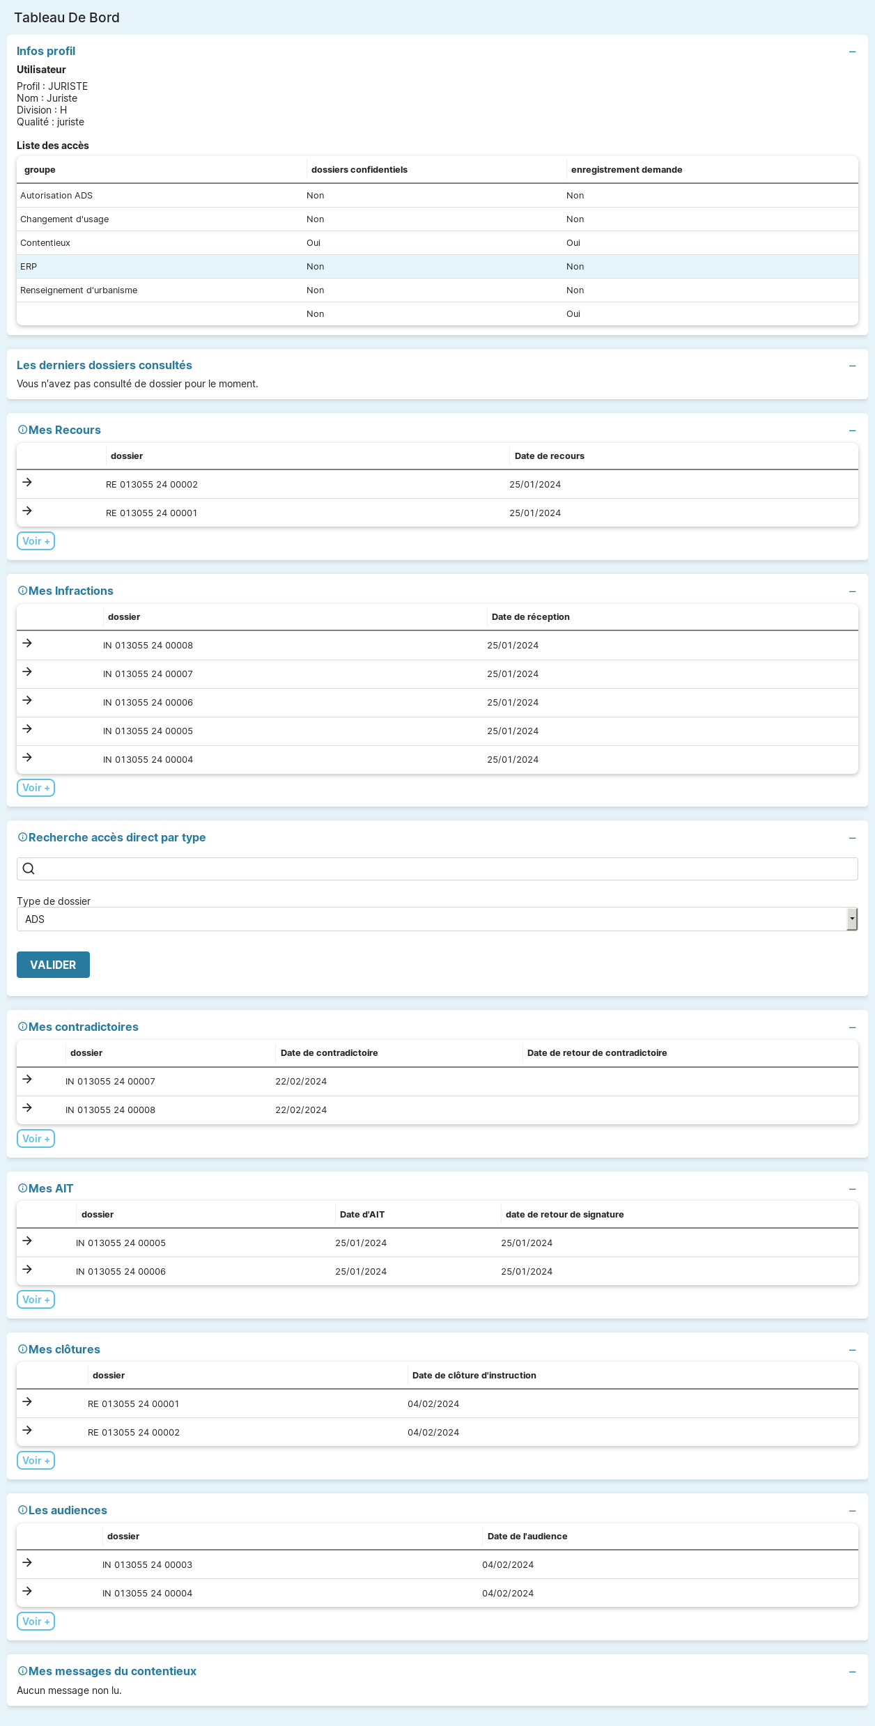Click arrow for infraction IN 013055 24 00008

coord(27,644)
